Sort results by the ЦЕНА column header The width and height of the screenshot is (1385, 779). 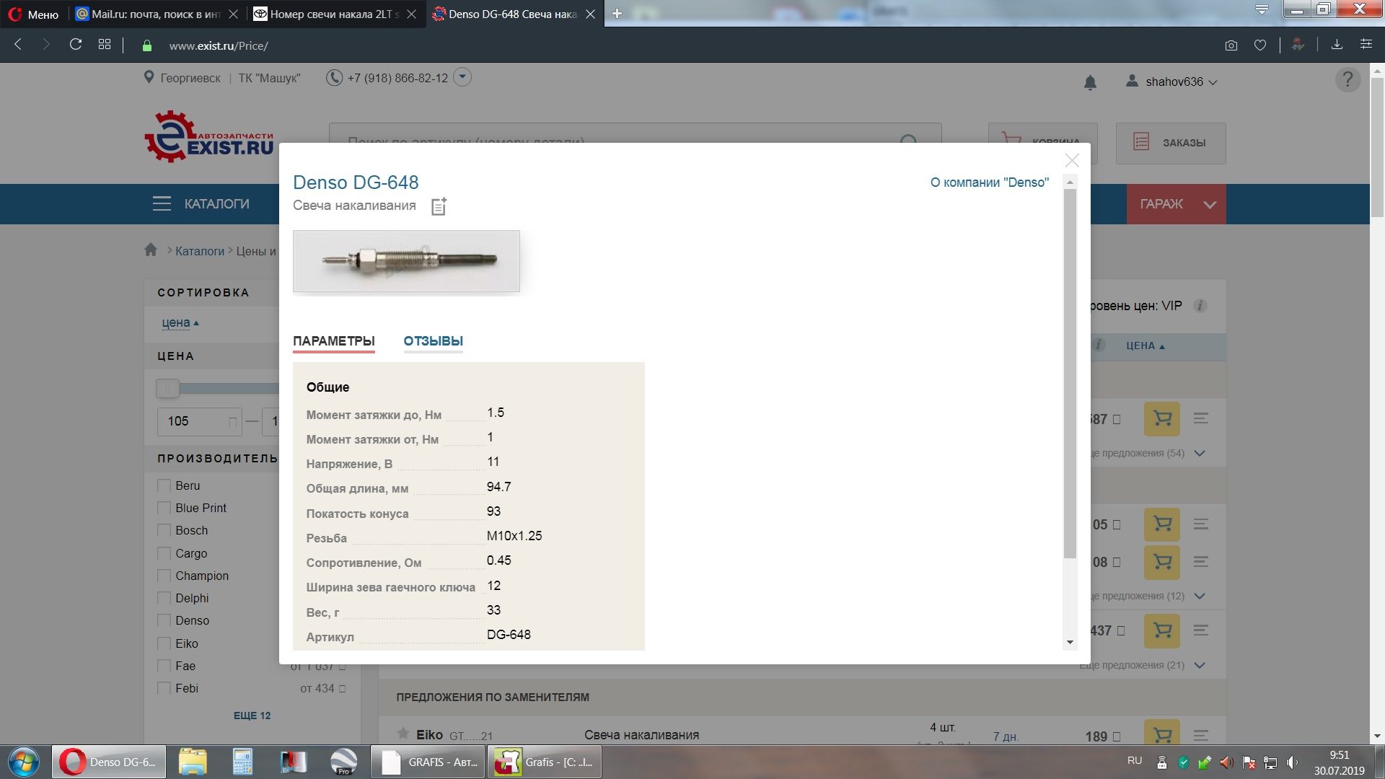(x=1146, y=346)
